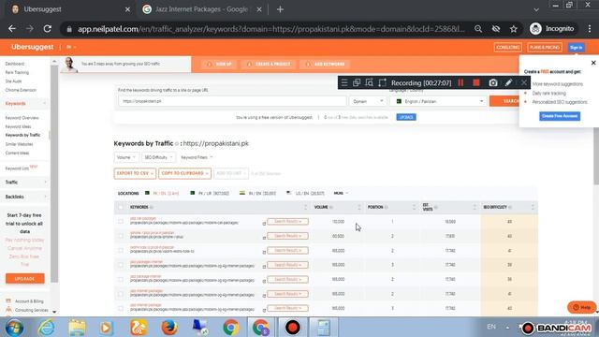
Task: Open external link icon for jazz call packages row
Action: tap(264, 223)
